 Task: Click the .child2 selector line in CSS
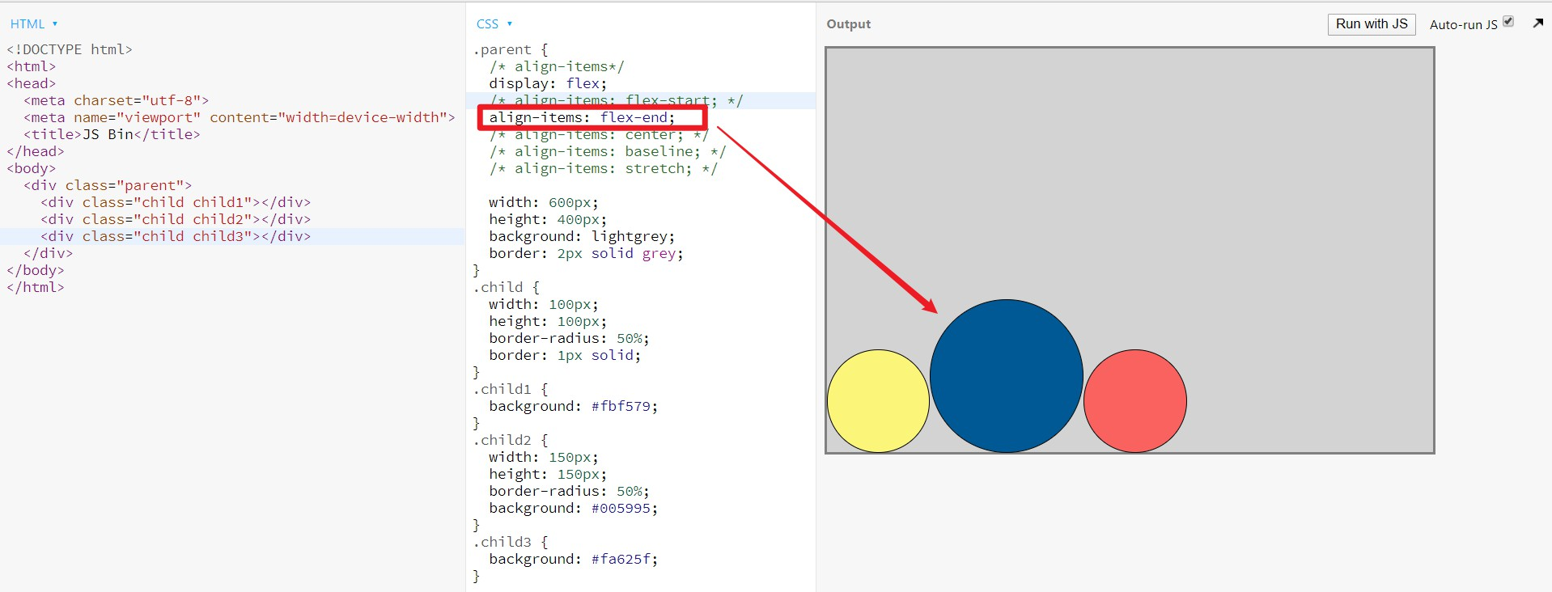click(511, 440)
